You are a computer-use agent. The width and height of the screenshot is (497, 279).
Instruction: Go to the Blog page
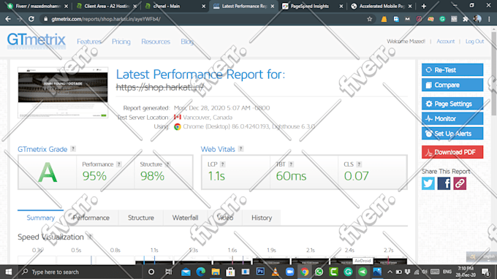187,42
